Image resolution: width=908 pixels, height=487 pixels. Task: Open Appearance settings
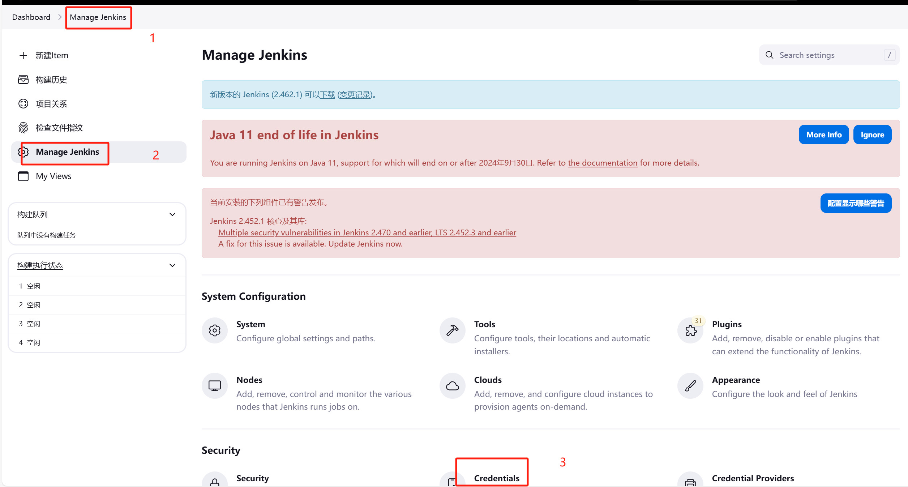click(736, 380)
